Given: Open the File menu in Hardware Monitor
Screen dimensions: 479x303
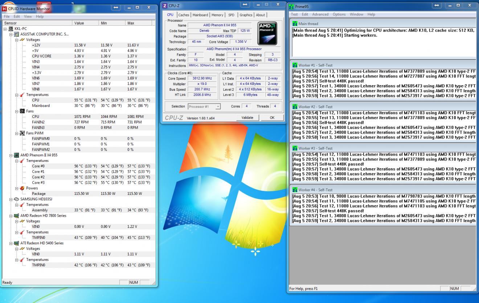Looking at the screenshot, I should [x=7, y=16].
